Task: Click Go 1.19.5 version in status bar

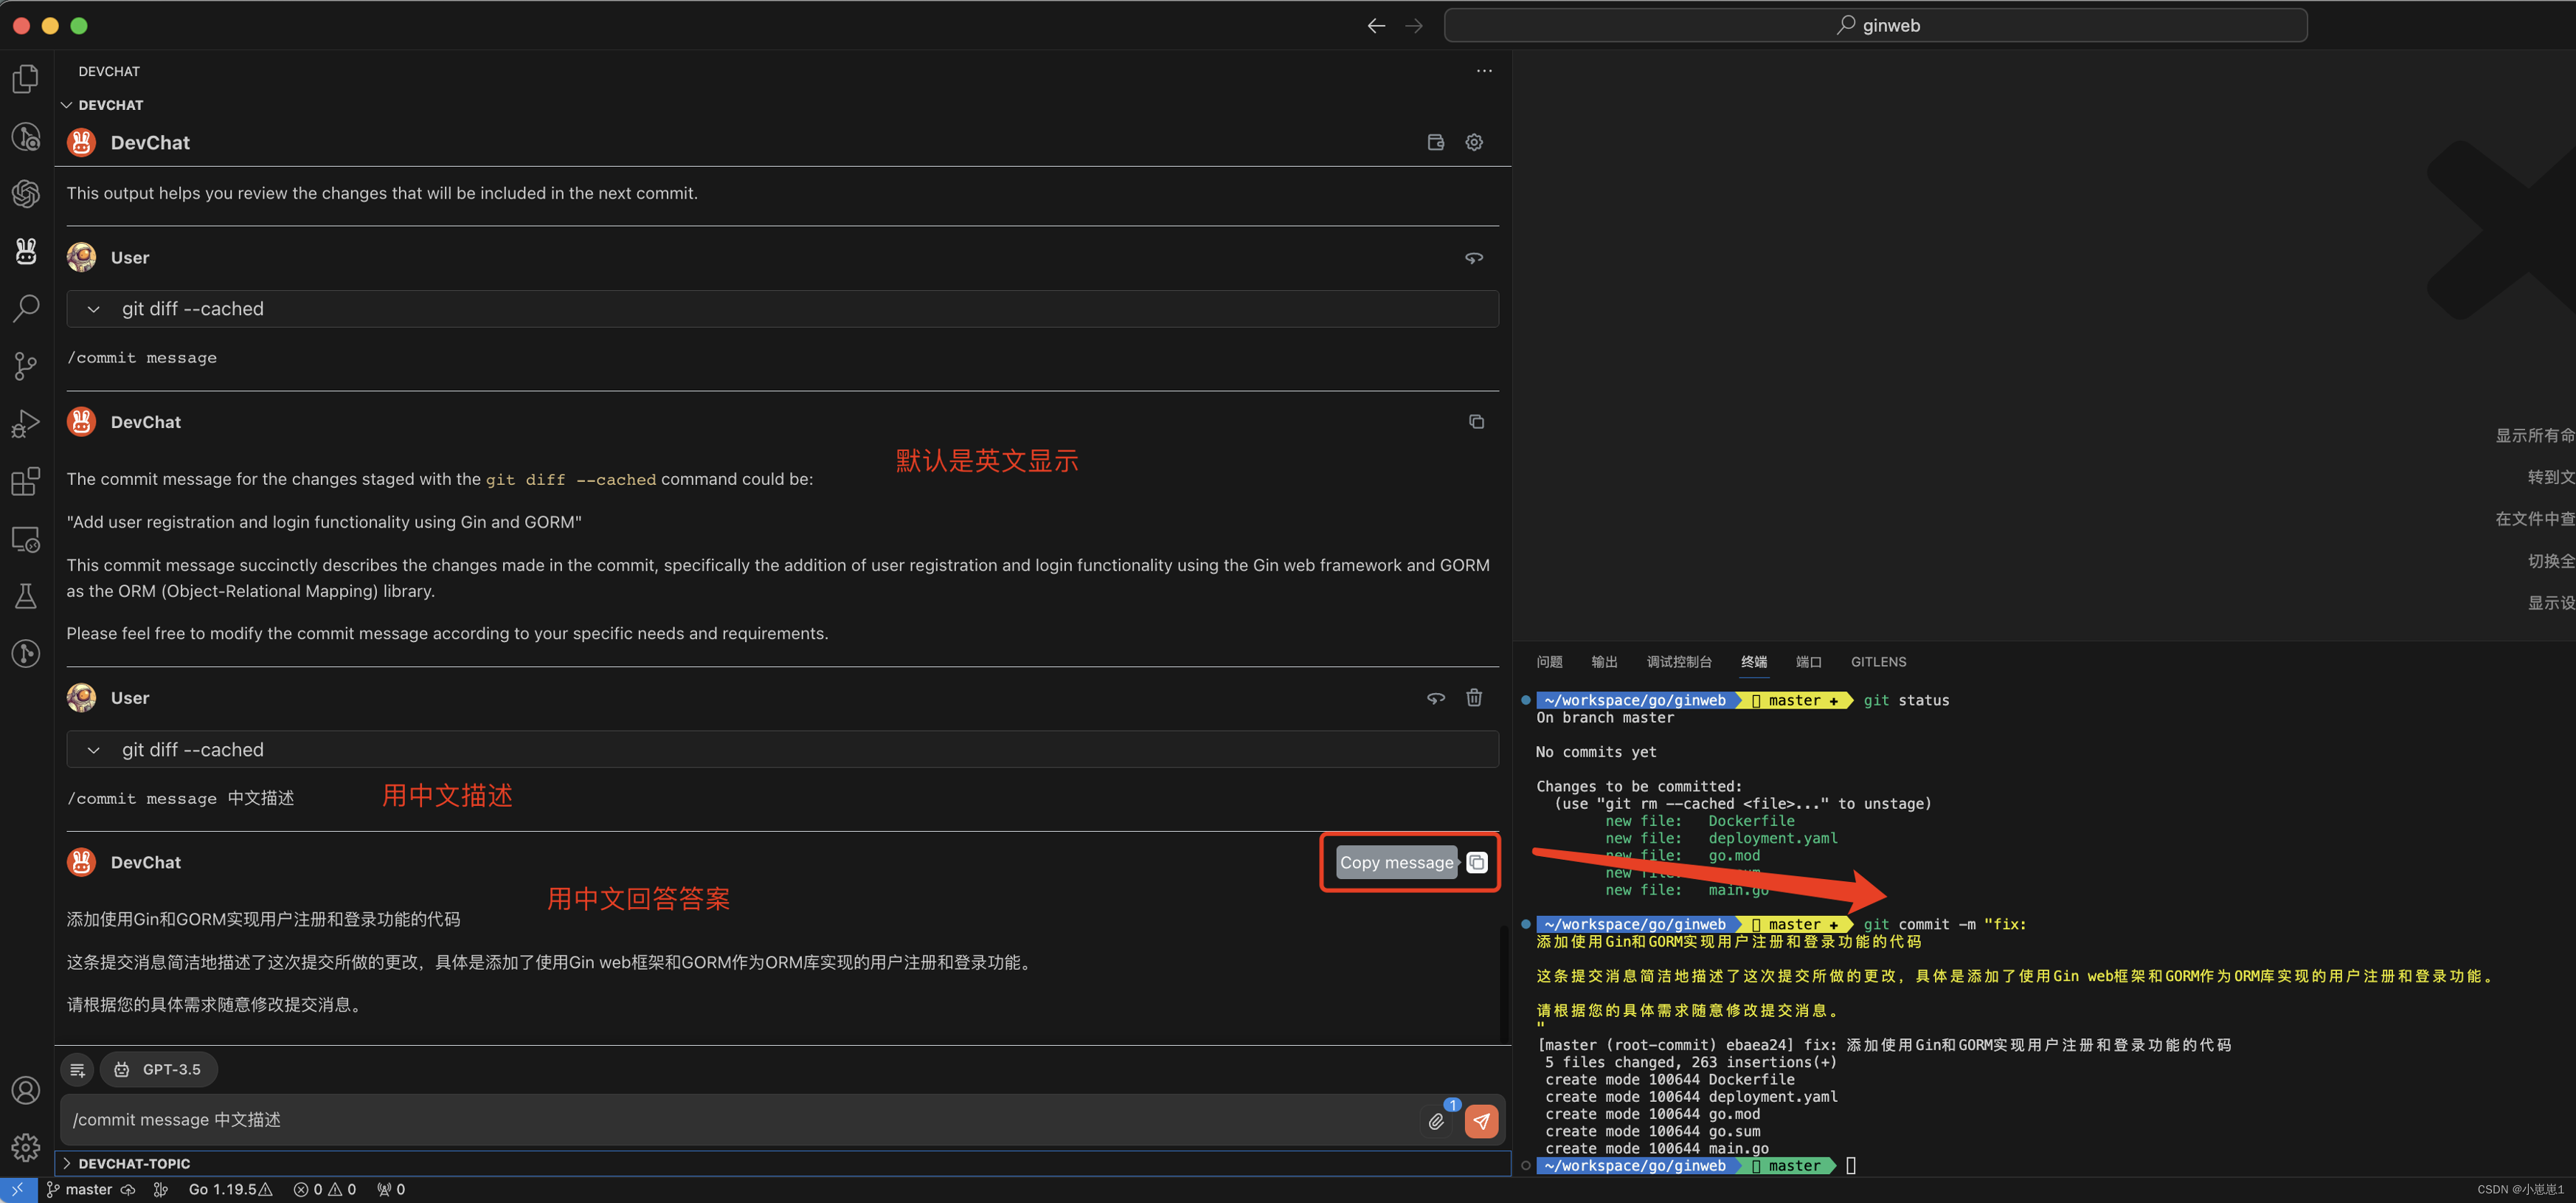Action: click(x=230, y=1190)
